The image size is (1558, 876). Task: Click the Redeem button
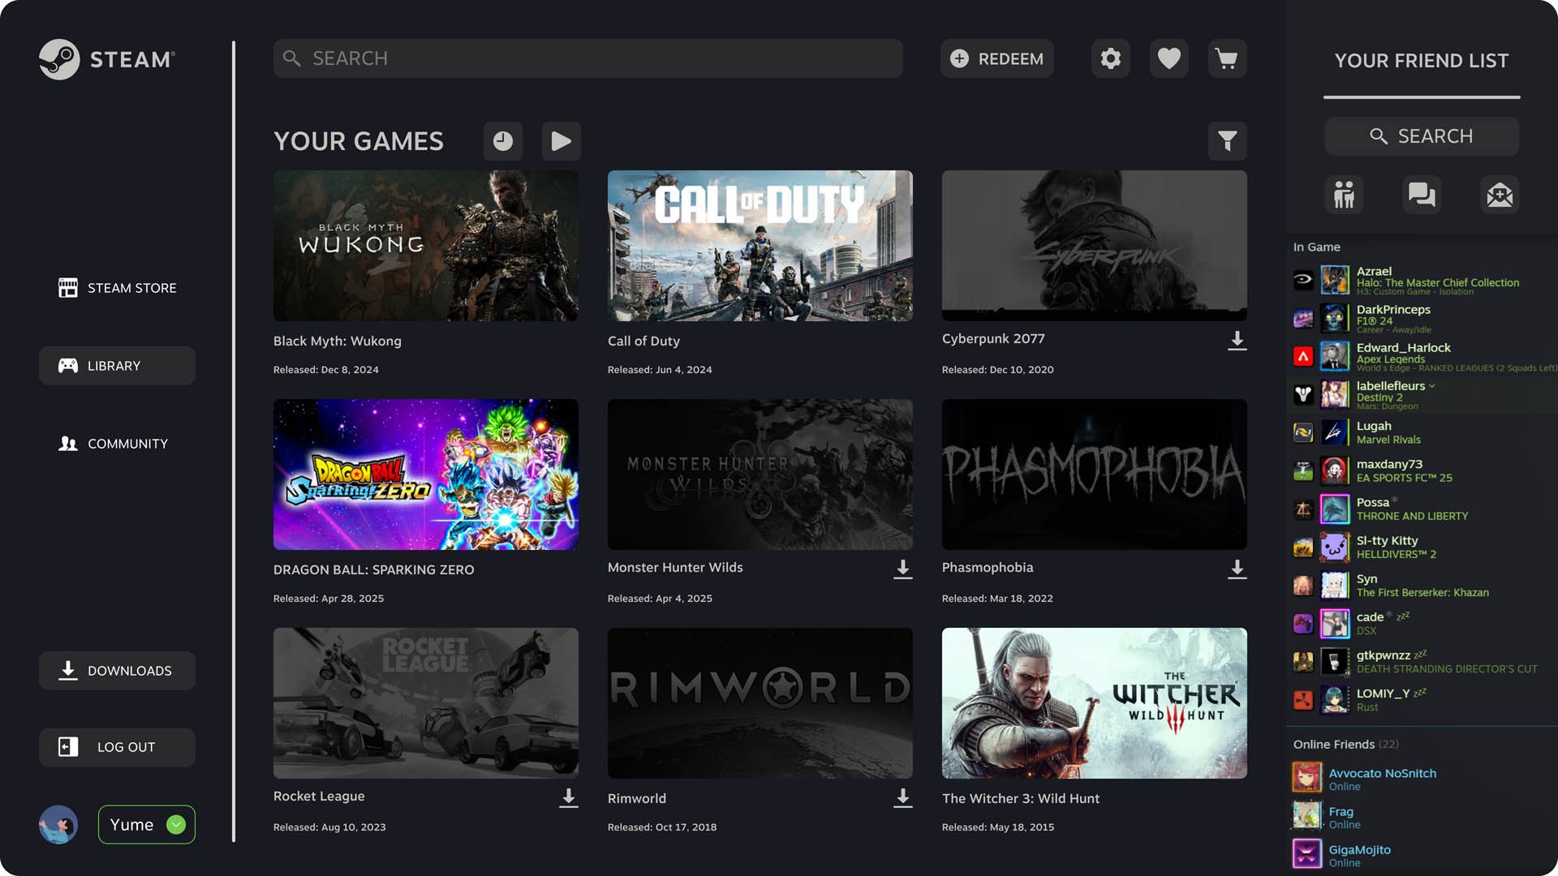tap(996, 58)
